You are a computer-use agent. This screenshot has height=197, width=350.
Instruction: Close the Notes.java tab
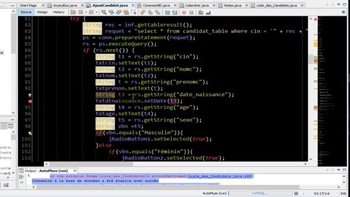coord(247,5)
